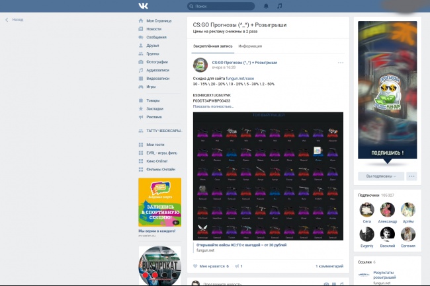Open the sports section ad banner
The width and height of the screenshot is (430, 286).
point(160,202)
